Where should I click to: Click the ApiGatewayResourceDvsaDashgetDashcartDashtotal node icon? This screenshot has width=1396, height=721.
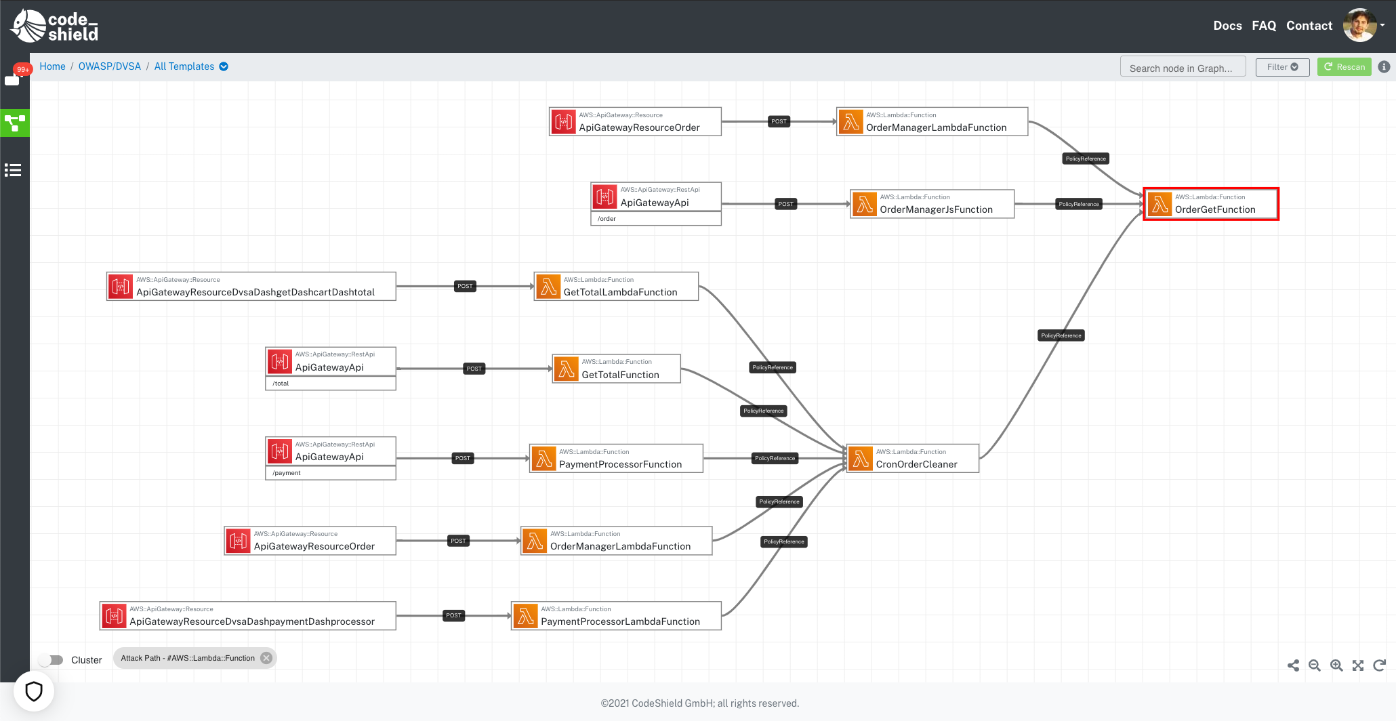(x=121, y=287)
